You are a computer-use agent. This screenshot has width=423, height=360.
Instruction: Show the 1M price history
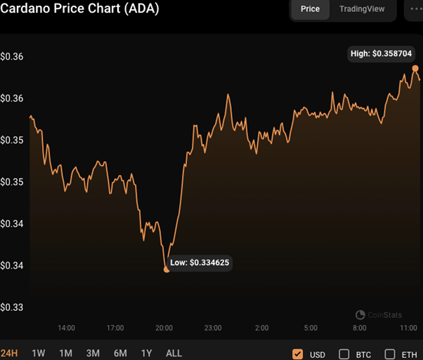[x=65, y=353]
